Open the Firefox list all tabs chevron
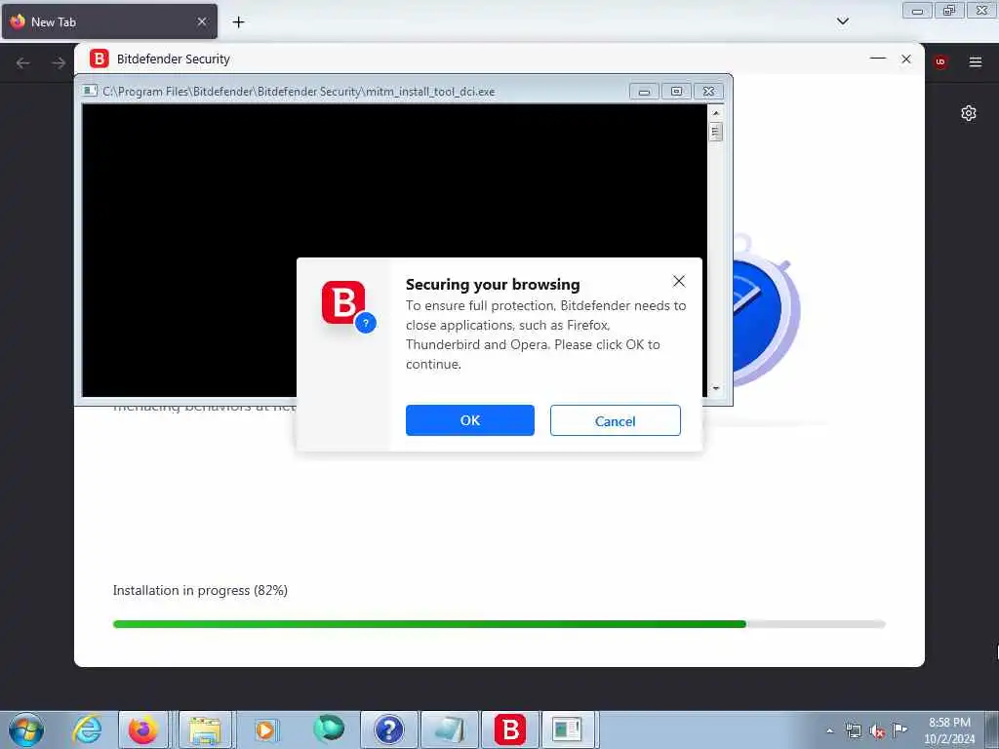The width and height of the screenshot is (999, 749). tap(842, 21)
